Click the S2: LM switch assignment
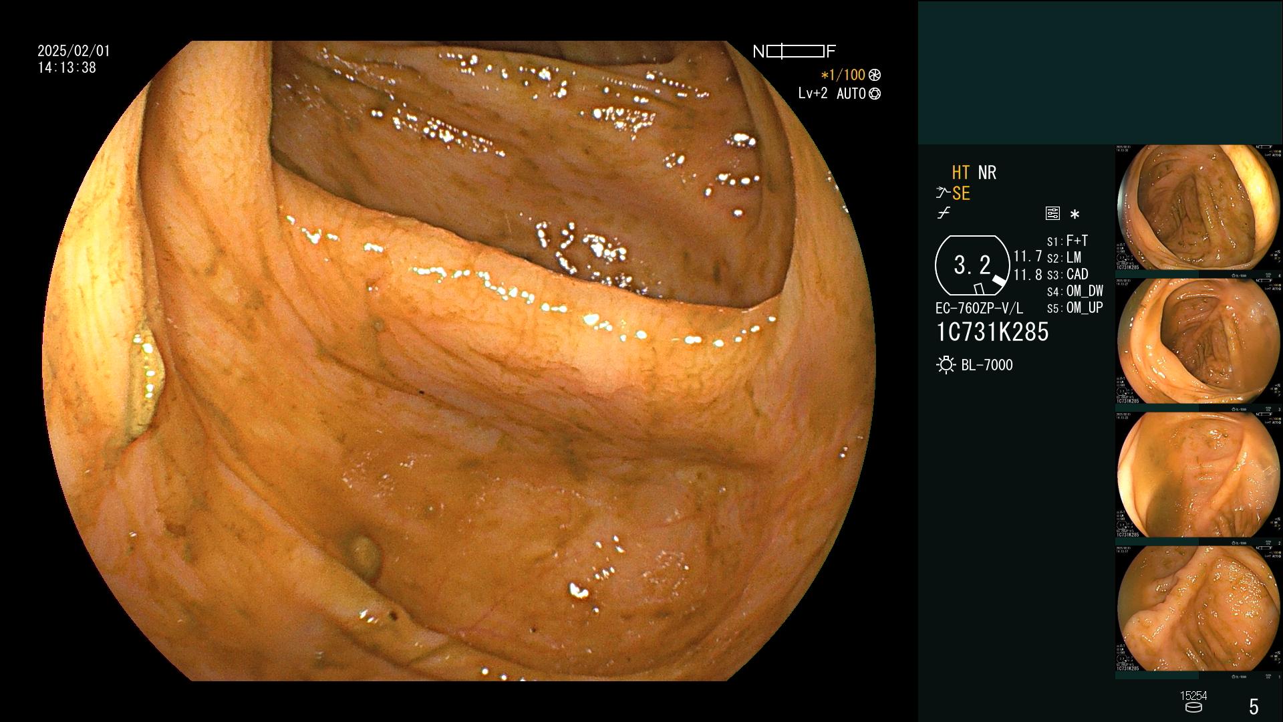1283x722 pixels. [x=1064, y=257]
